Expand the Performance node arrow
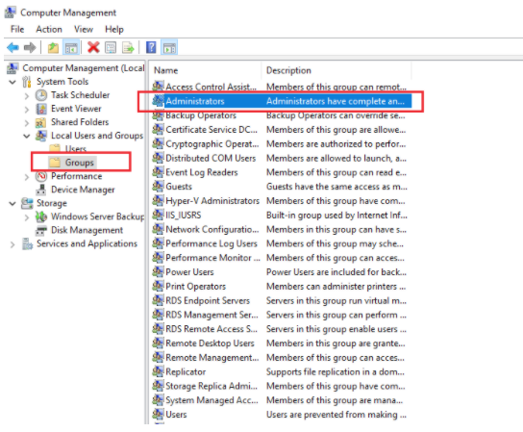Screen dimensions: 523x432 coord(27,177)
